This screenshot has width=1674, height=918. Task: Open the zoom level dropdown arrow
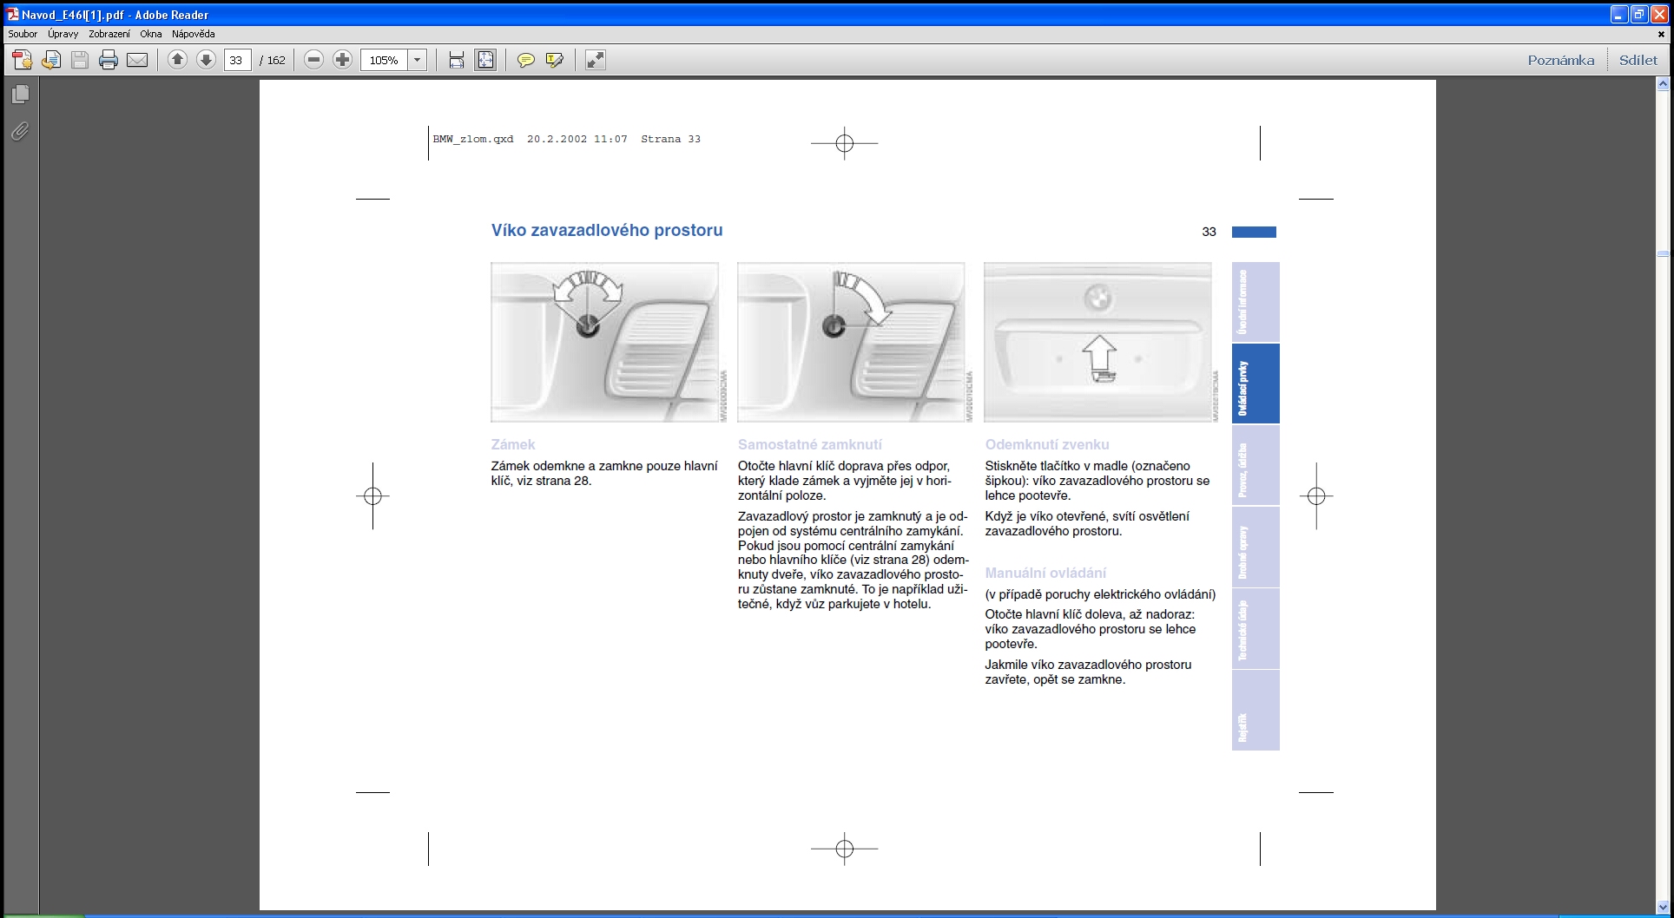click(x=418, y=60)
